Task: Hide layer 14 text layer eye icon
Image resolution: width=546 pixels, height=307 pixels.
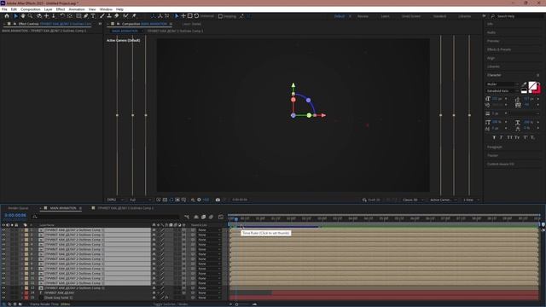Action: (x=3, y=293)
